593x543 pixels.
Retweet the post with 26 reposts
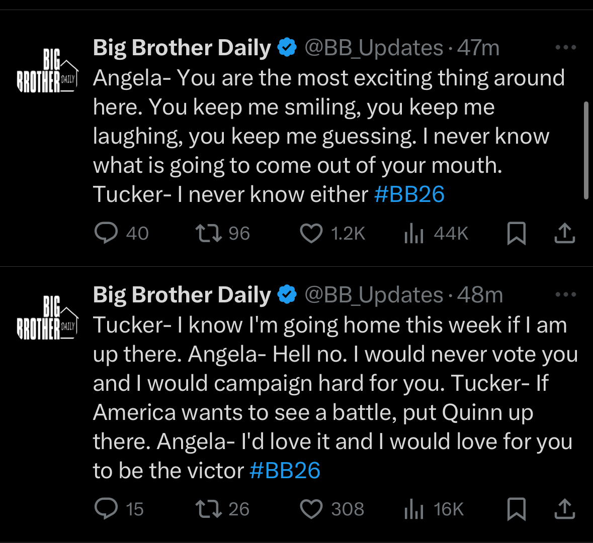click(208, 508)
